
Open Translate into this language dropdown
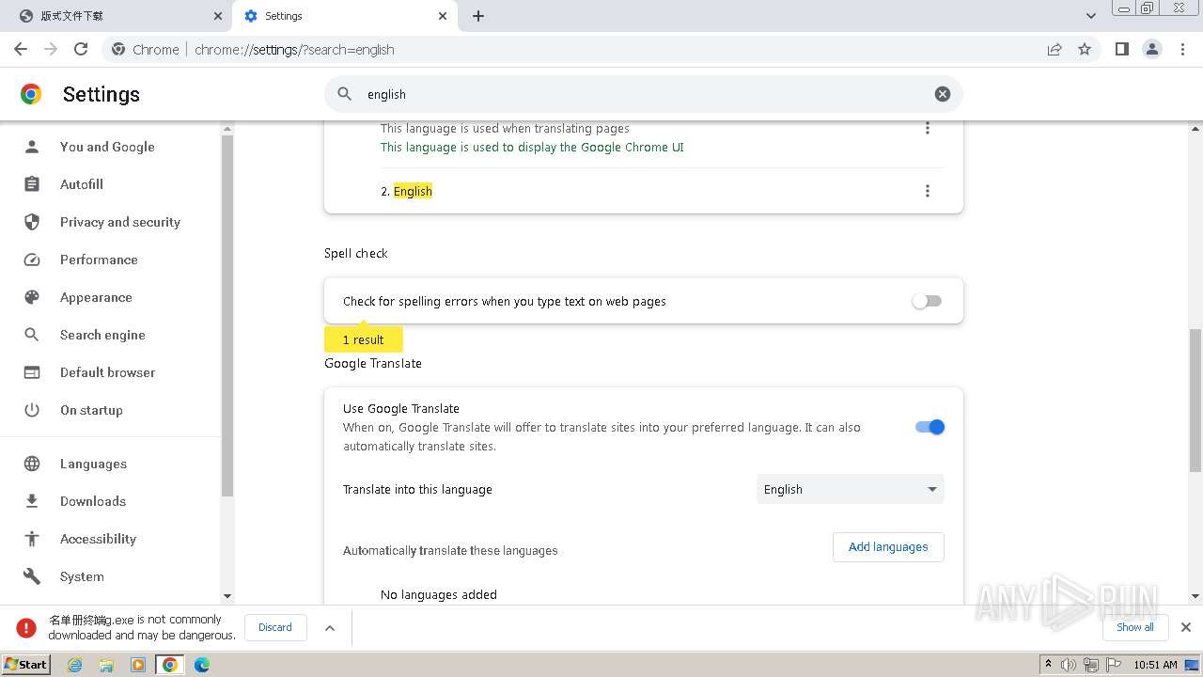click(850, 489)
